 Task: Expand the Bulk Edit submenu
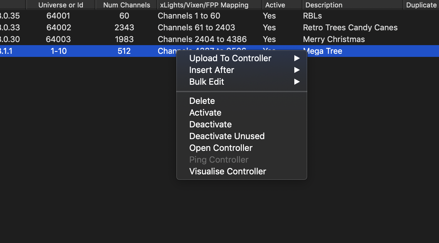point(206,82)
